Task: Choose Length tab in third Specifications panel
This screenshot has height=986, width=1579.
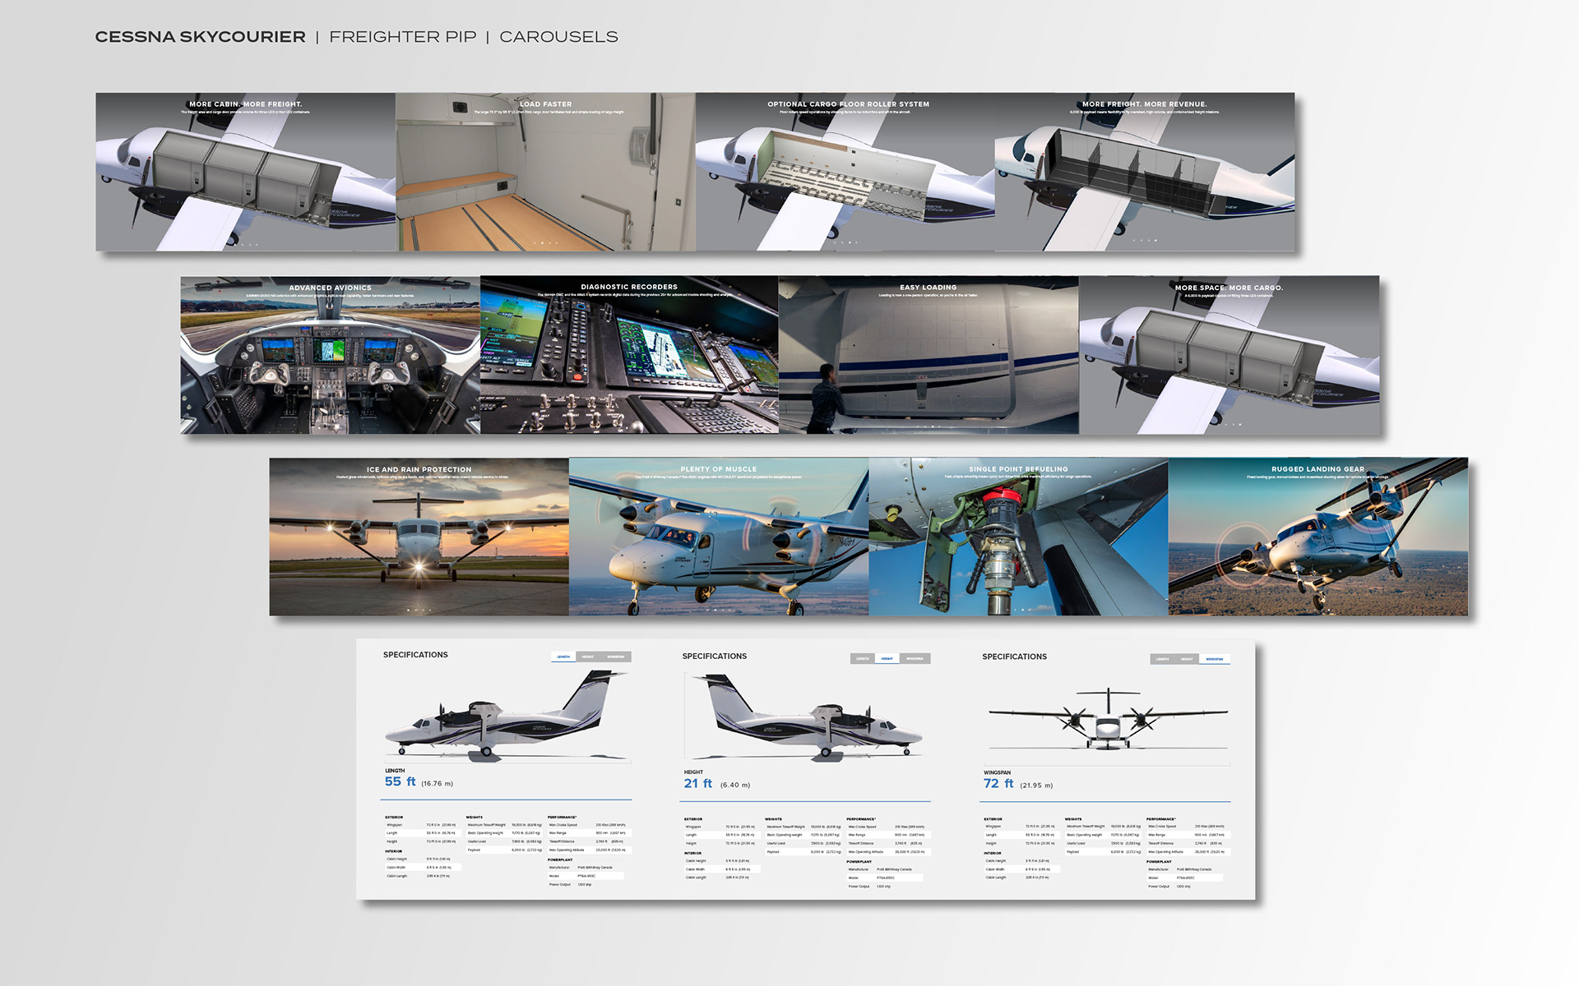Action: [x=1162, y=659]
